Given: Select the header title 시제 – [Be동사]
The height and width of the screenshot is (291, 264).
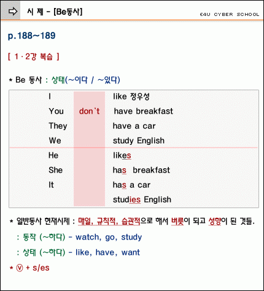Looking at the screenshot, I should (55, 12).
